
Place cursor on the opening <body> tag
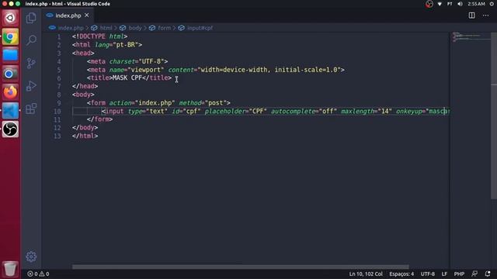click(x=83, y=95)
